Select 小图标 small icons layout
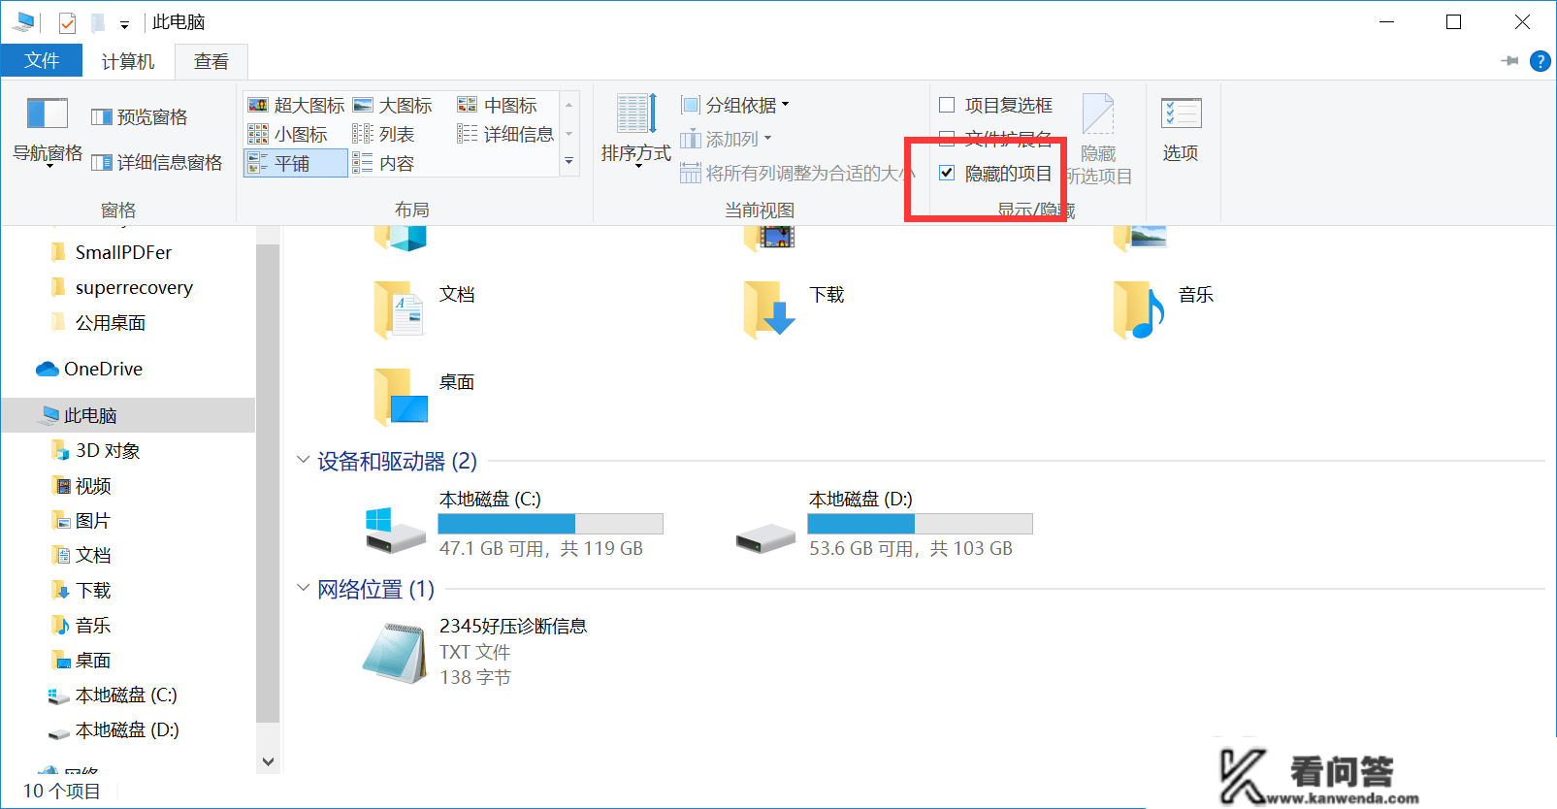Viewport: 1557px width, 809px height. [288, 134]
